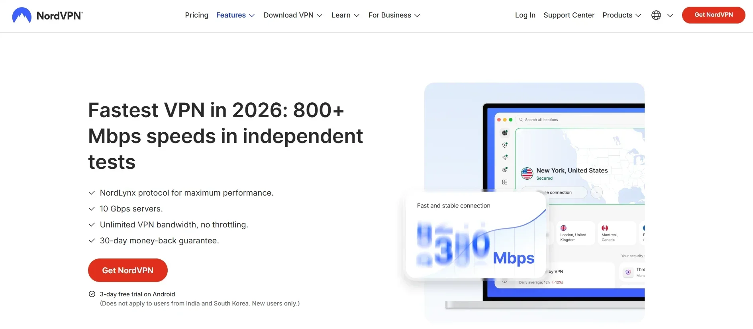Viewport: 753px width, 329px height.
Task: Select four-squares grid icon in mockup sidebar
Action: [505, 182]
